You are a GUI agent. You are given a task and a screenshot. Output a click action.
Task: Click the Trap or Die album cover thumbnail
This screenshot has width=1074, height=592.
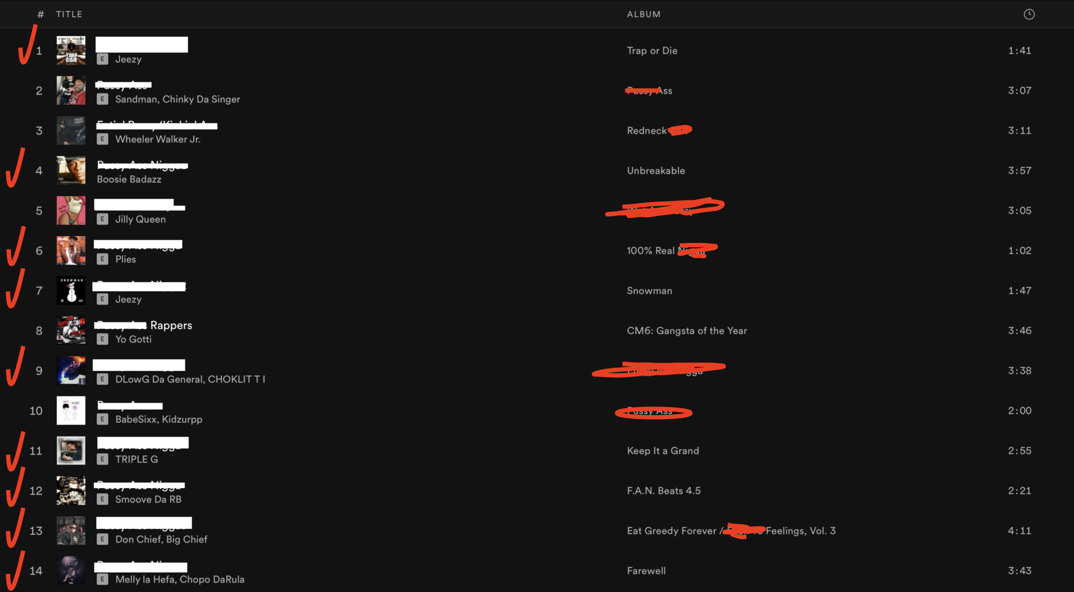[71, 50]
